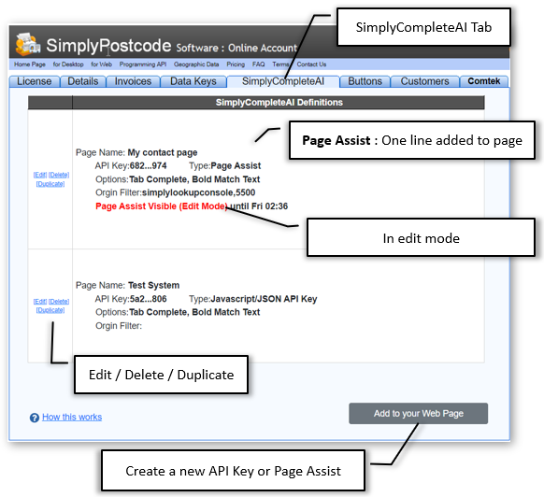Switch to the Comtek tab
This screenshot has height=497, width=544.
click(484, 81)
